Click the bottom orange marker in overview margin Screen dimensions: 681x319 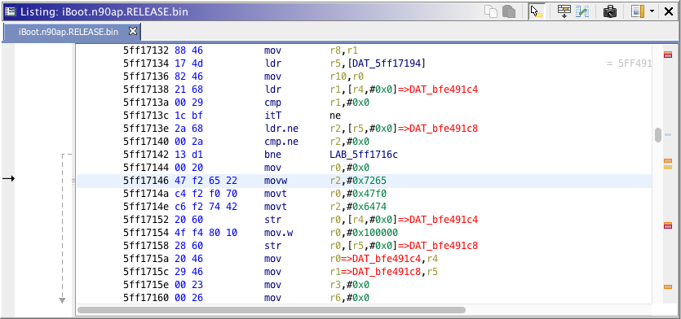click(667, 286)
